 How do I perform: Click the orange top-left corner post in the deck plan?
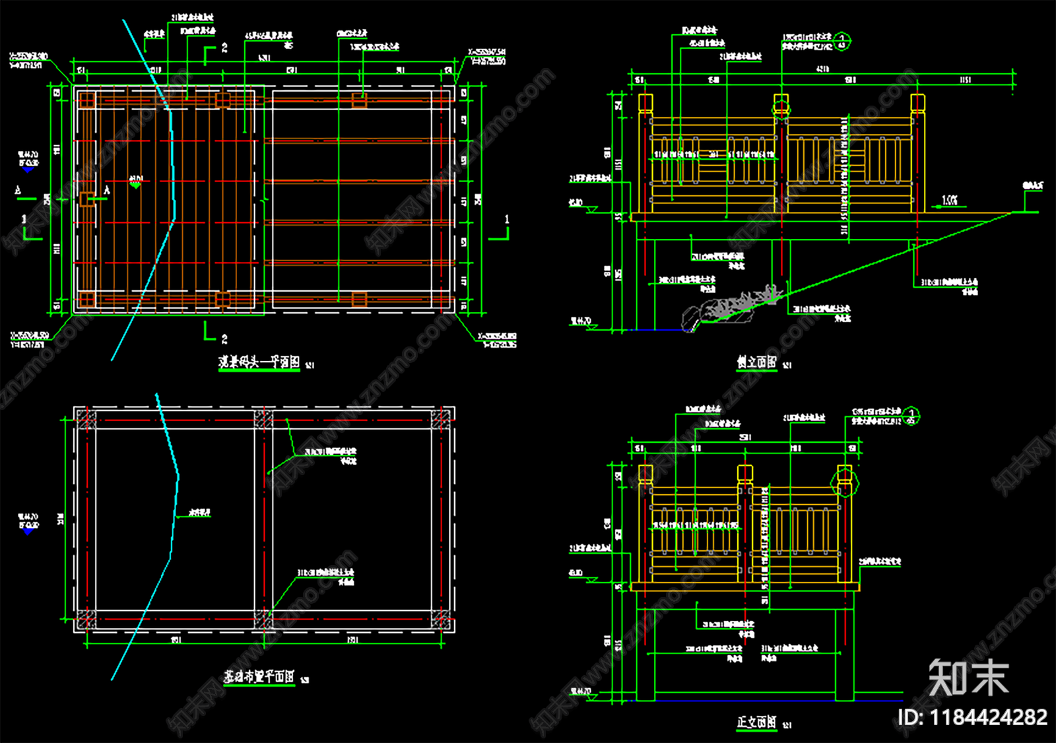tap(86, 100)
